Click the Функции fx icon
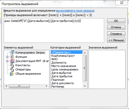The width and height of the screenshot is (129, 109). pyautogui.click(x=12, y=57)
